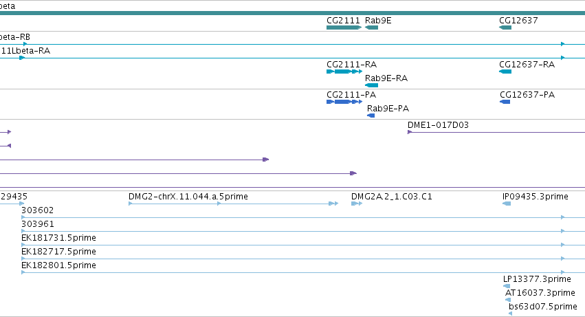Click the Rab9E-PA label text
The height and width of the screenshot is (317, 585).
(388, 109)
